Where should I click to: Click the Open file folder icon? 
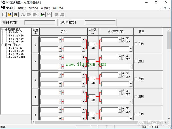10,15
